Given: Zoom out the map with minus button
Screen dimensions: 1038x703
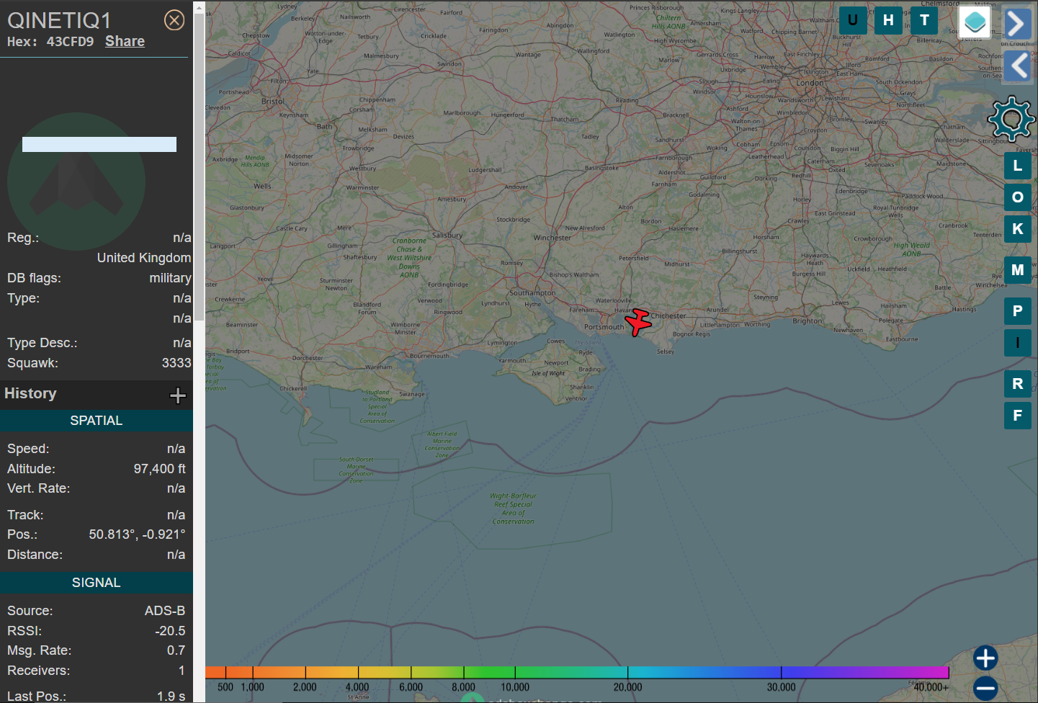Looking at the screenshot, I should coord(985,688).
